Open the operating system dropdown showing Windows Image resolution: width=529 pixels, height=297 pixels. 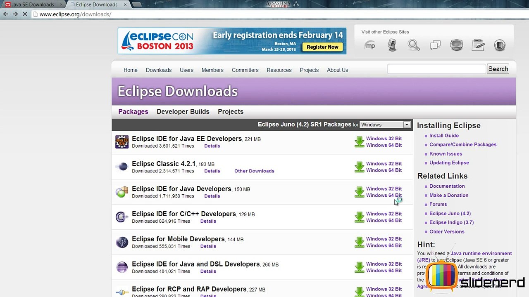pos(385,125)
